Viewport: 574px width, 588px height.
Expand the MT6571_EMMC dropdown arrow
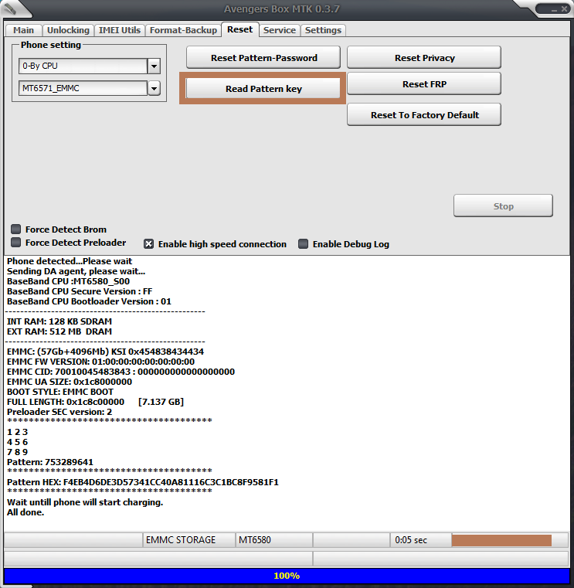coord(154,89)
